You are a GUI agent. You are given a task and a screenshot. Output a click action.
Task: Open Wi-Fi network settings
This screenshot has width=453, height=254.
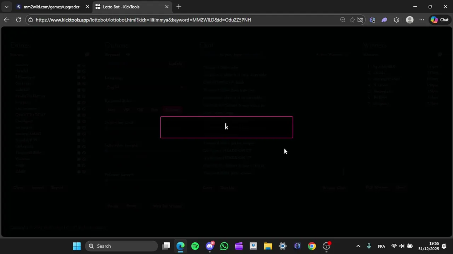pyautogui.click(x=394, y=246)
